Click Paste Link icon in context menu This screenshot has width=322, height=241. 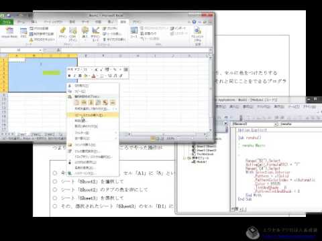(x=113, y=102)
